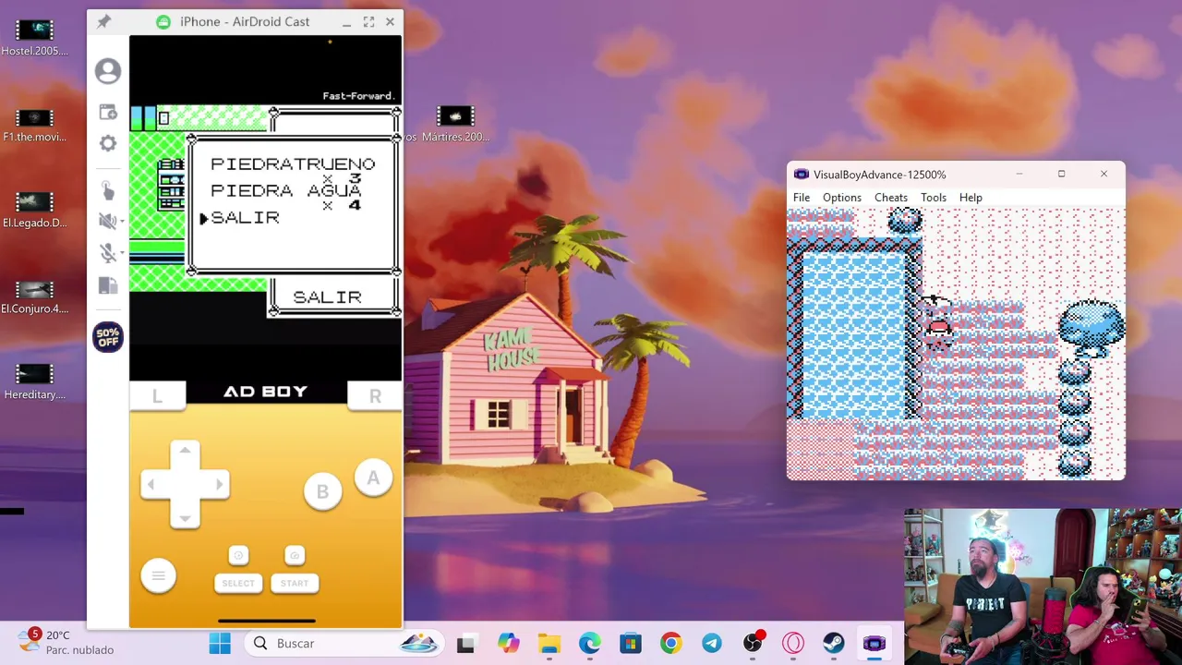Open the Help menu in VisualBoyAdvance
The width and height of the screenshot is (1182, 665).
pyautogui.click(x=971, y=198)
